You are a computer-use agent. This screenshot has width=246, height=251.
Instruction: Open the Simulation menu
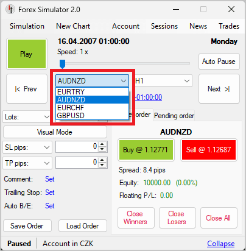(27, 26)
